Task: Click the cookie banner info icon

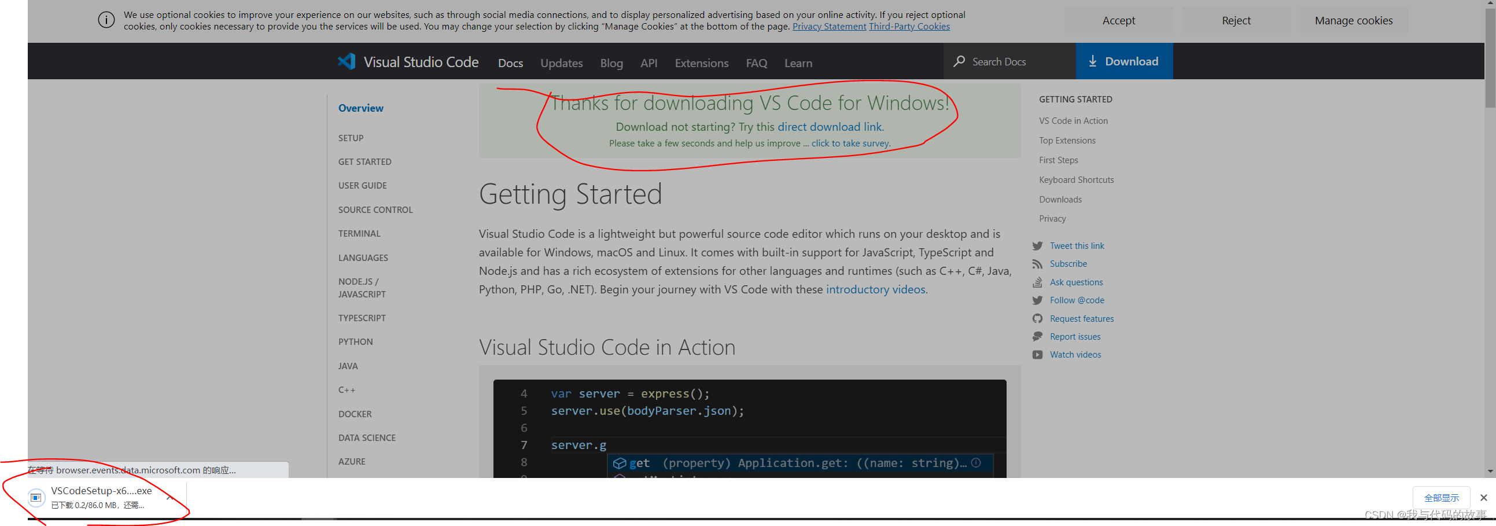Action: [x=106, y=20]
